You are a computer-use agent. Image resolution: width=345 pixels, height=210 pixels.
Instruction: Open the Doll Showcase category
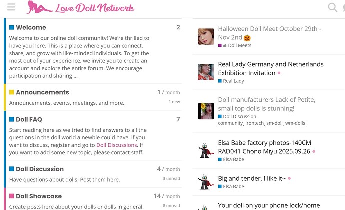tap(39, 196)
